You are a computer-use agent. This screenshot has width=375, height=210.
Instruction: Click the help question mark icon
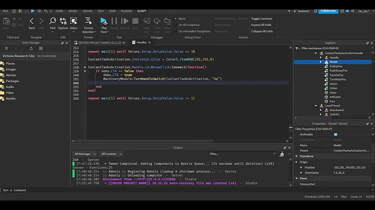(x=342, y=11)
